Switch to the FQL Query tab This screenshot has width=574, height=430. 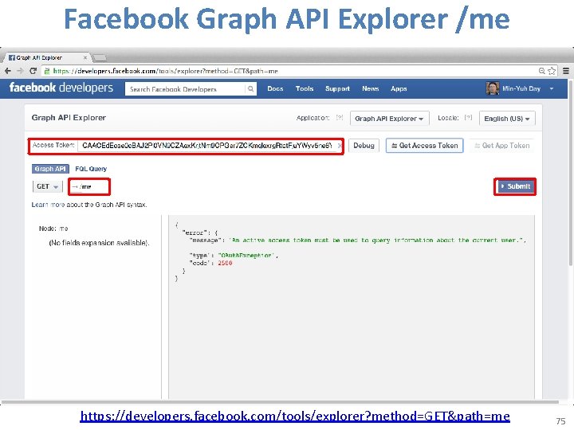pos(91,169)
